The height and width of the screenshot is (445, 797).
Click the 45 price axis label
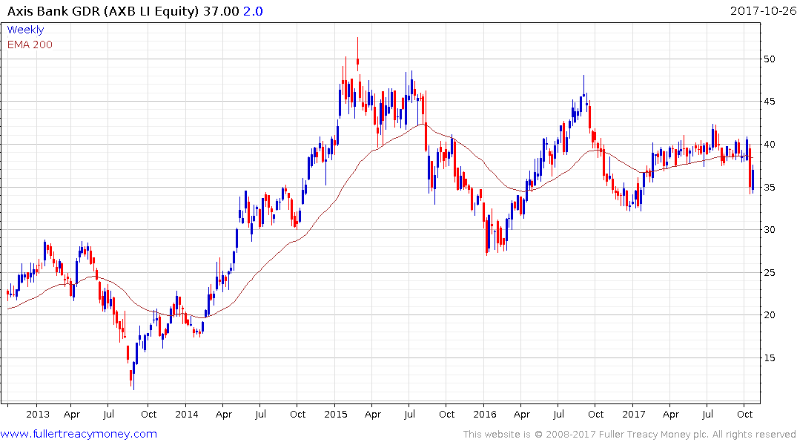coord(769,101)
